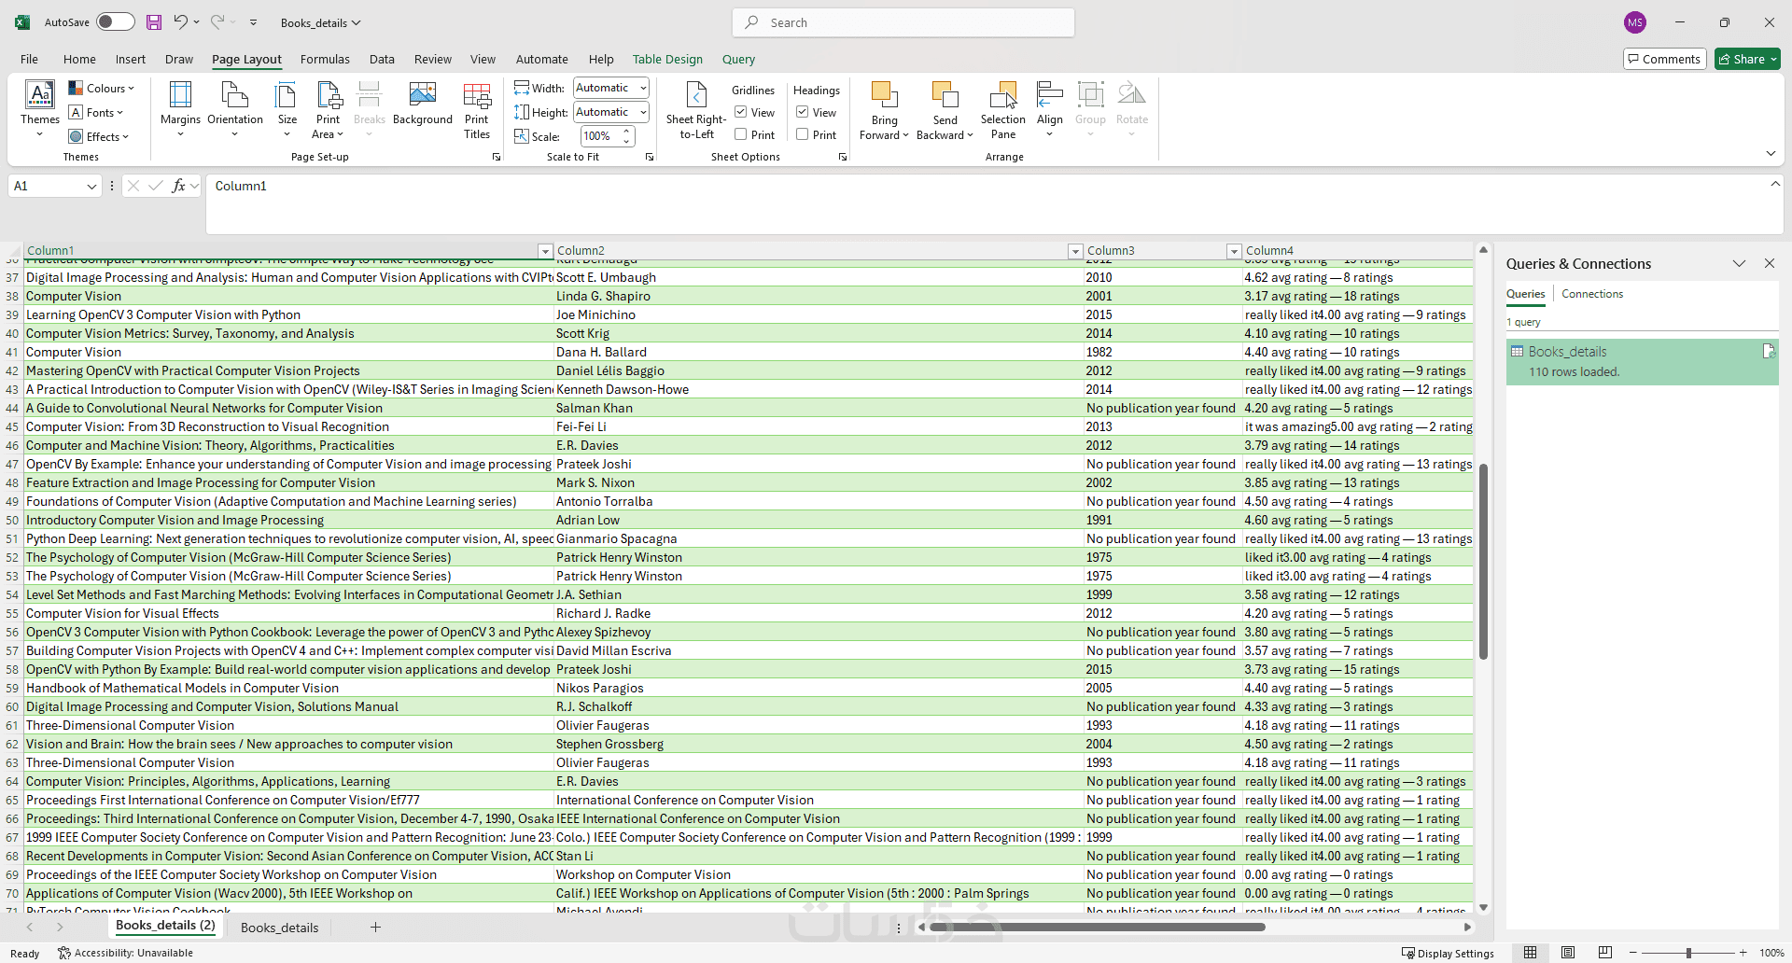The height and width of the screenshot is (963, 1792).
Task: Undo the last action
Action: (181, 22)
